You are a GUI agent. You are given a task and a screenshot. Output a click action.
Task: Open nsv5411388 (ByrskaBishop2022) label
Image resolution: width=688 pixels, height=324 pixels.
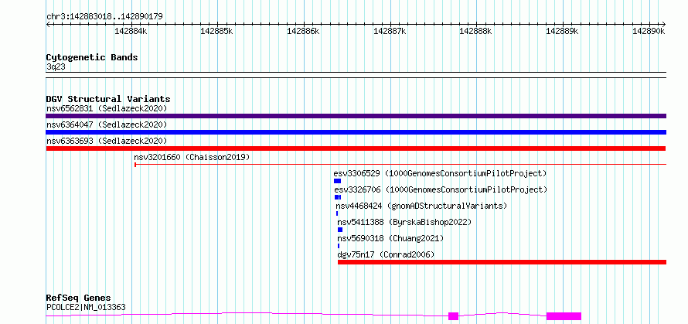click(x=404, y=222)
